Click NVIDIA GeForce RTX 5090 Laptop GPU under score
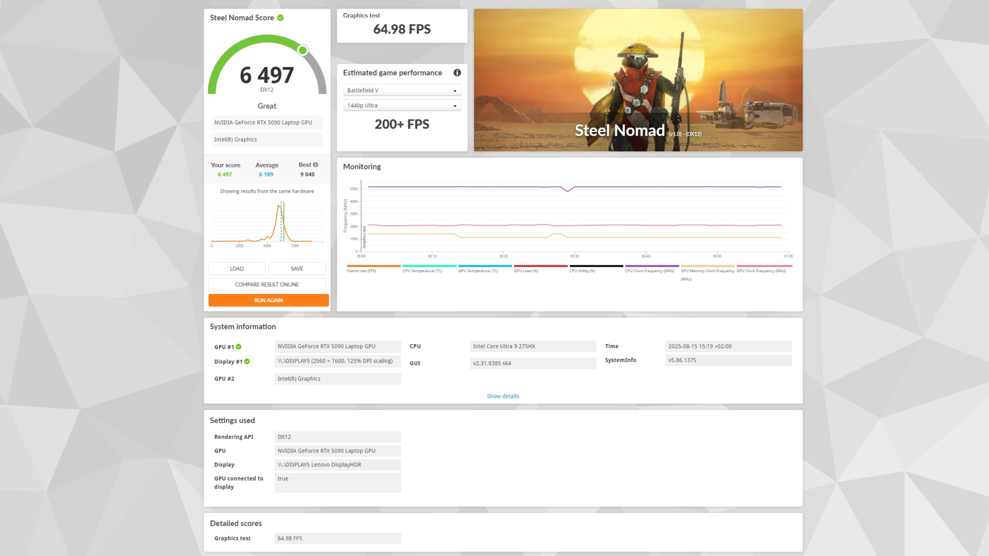989x556 pixels. pyautogui.click(x=267, y=122)
